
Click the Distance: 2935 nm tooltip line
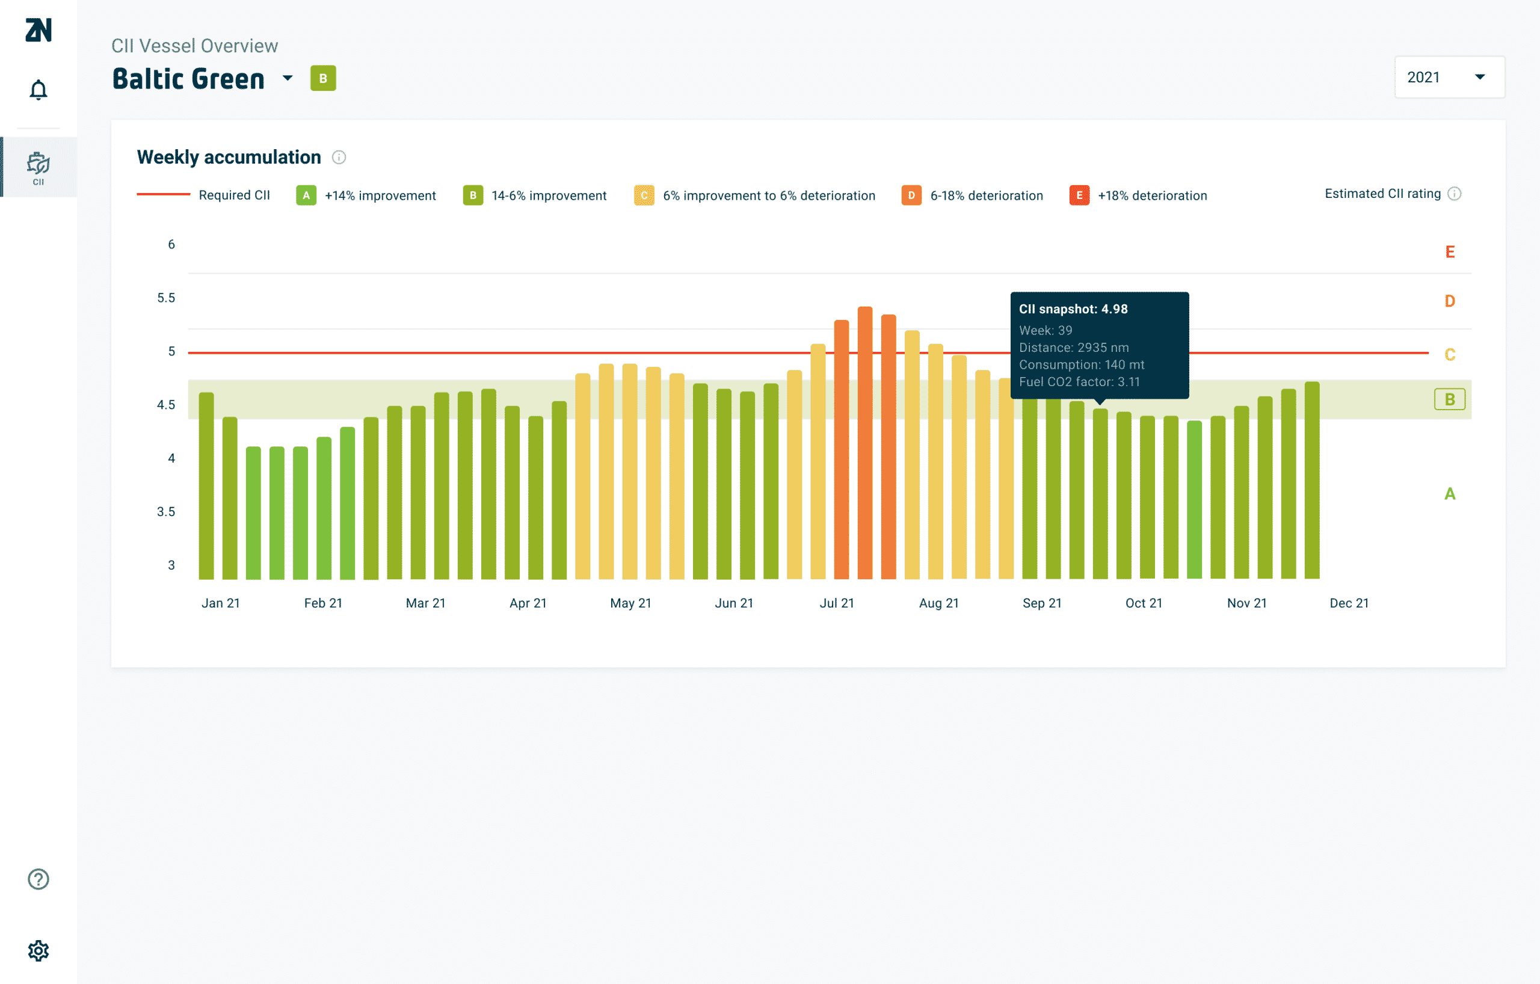[x=1074, y=347]
